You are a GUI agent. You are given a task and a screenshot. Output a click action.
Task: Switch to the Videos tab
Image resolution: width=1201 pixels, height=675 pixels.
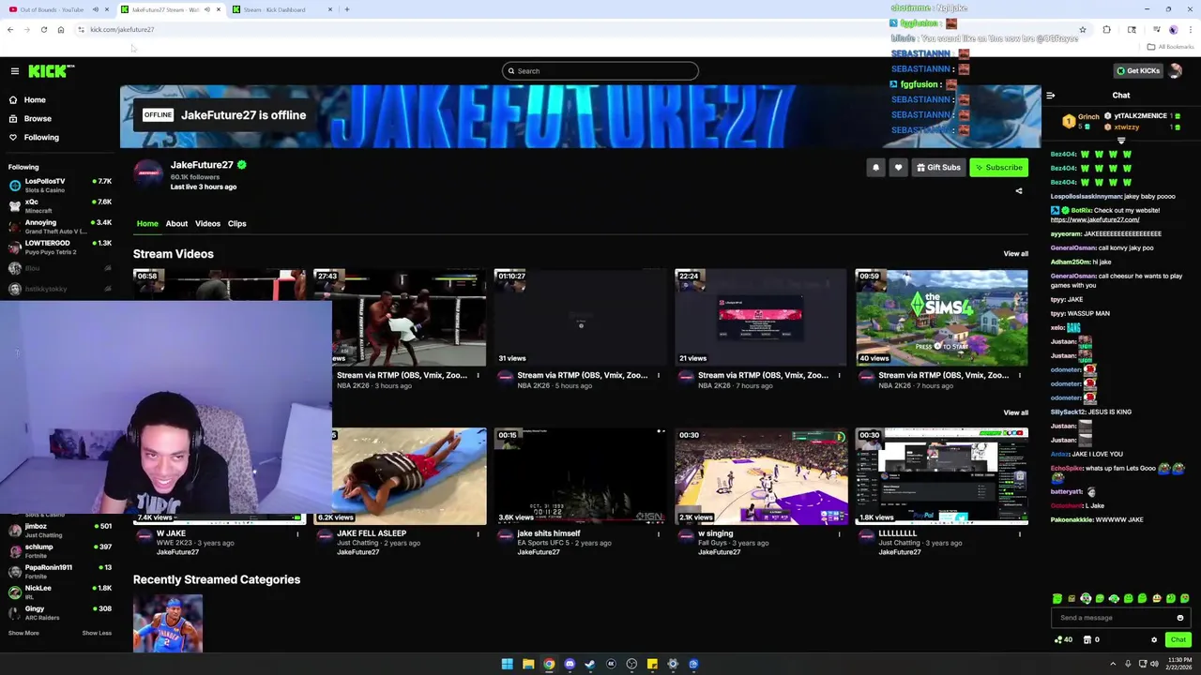coord(207,224)
